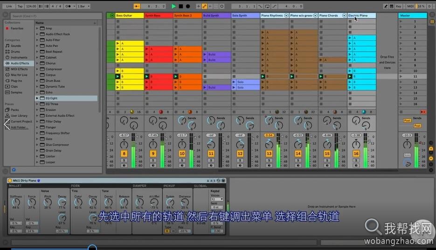Toggle track activator 13

coord(269,154)
